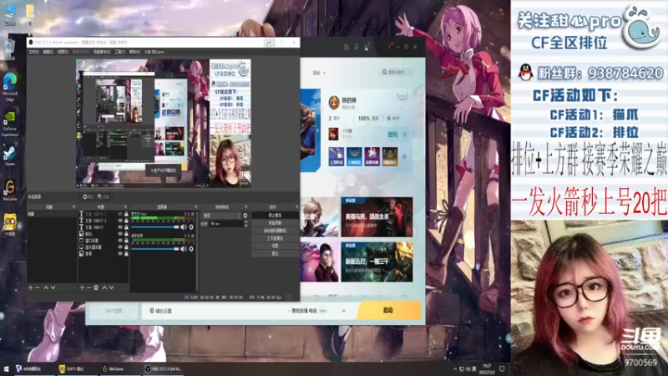Screen dimensions: 668x376
Task: Mute the Desktop Audio speaker icon
Action: (184, 248)
